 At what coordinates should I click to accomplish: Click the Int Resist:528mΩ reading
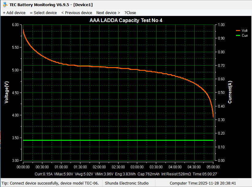(x=176, y=174)
